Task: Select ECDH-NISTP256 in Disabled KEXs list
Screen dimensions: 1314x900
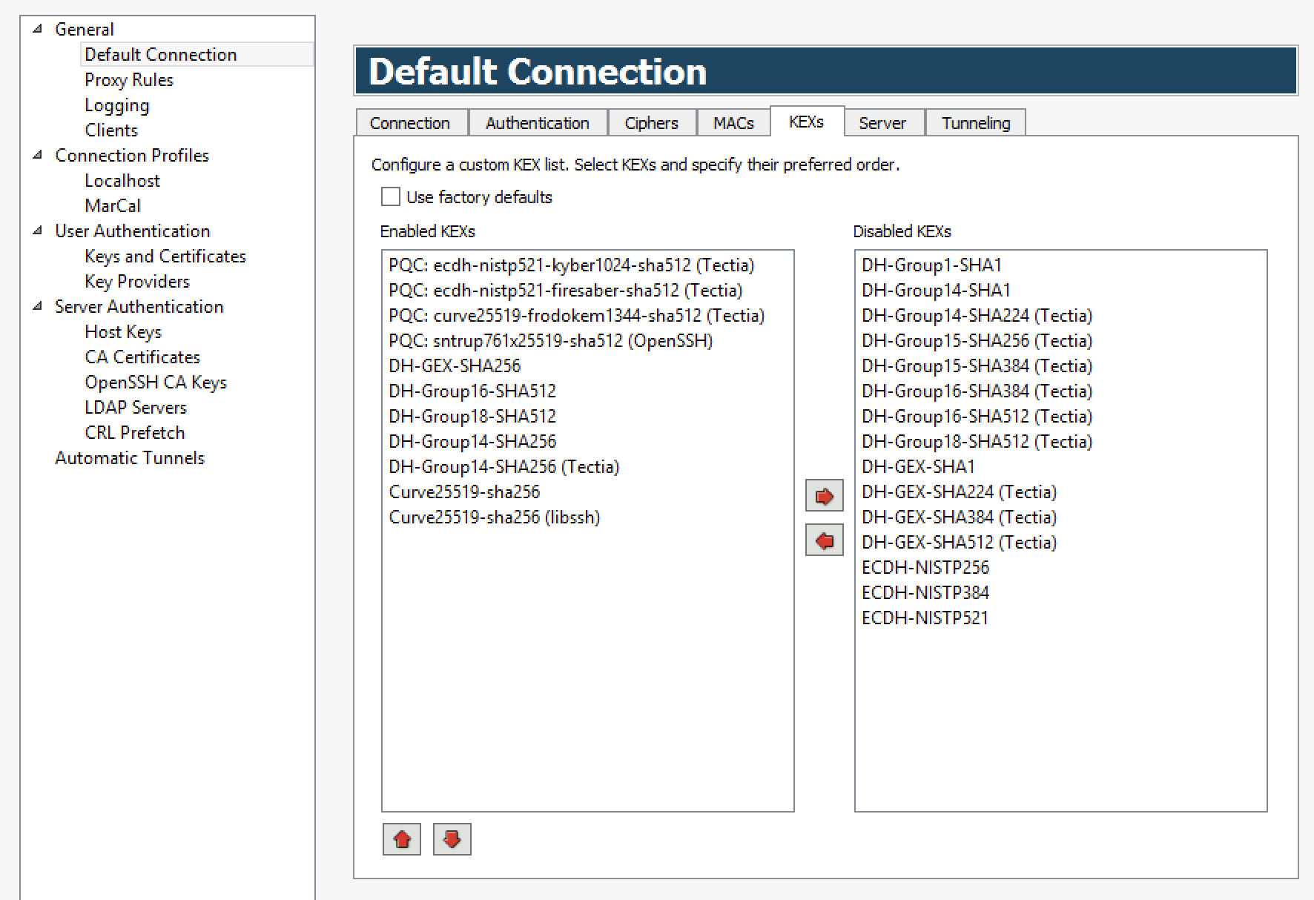Action: click(x=925, y=568)
